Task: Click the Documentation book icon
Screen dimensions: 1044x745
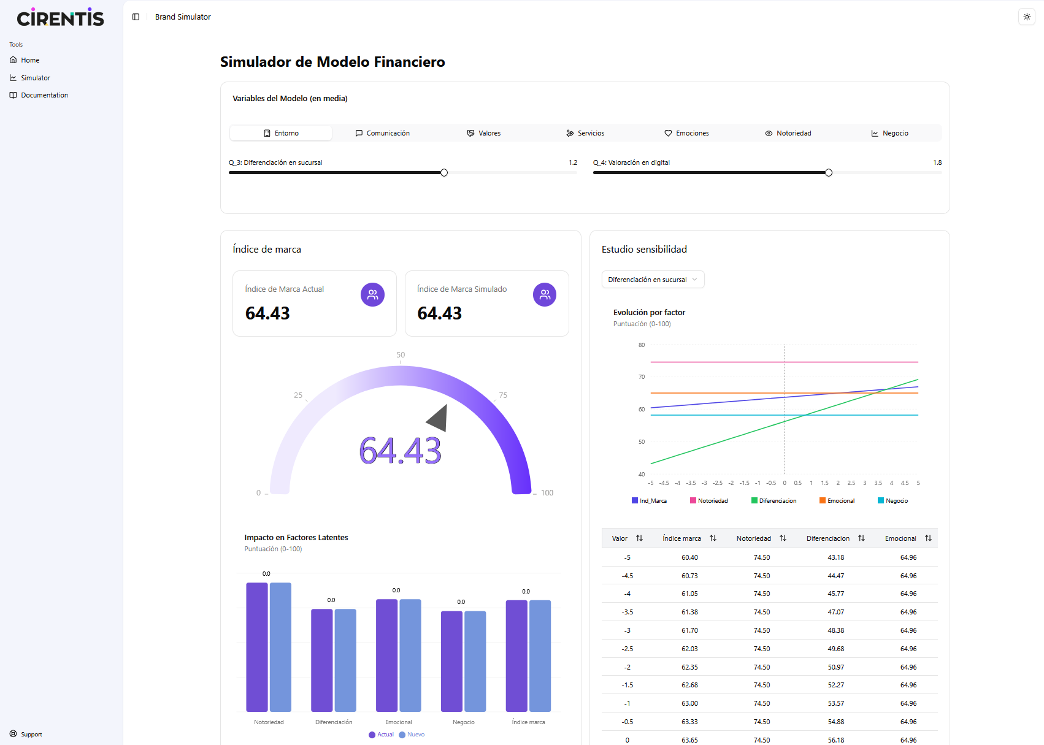Action: click(13, 95)
